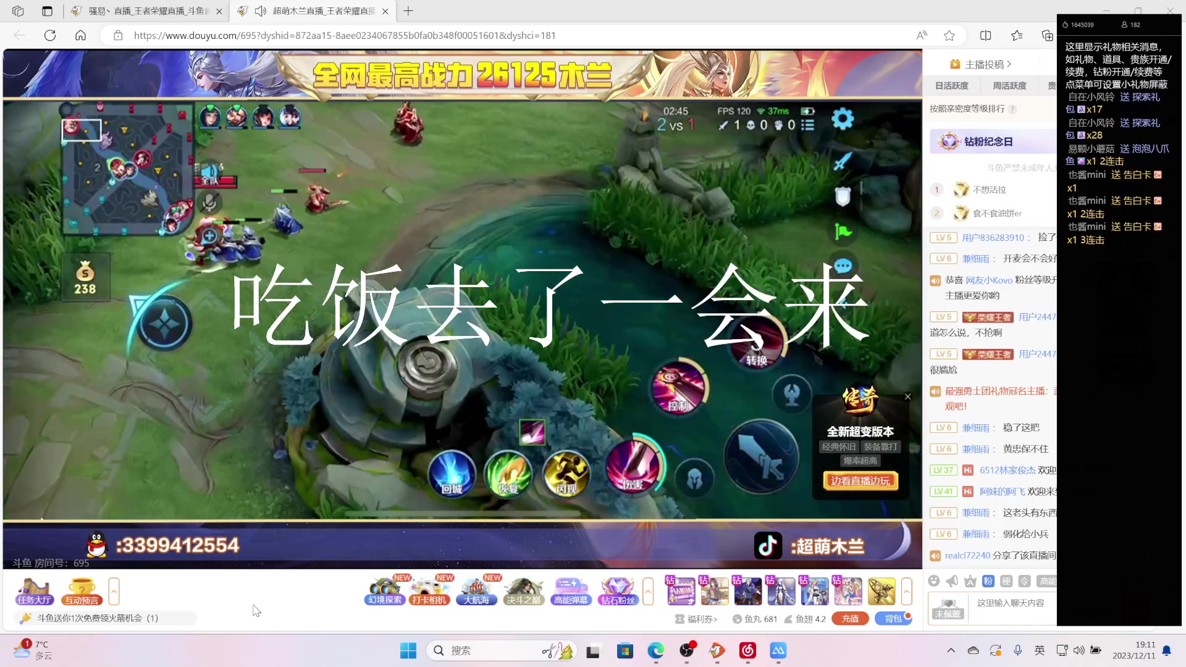Image resolution: width=1186 pixels, height=667 pixels.
Task: Click the 充值 recharge button
Action: point(850,618)
